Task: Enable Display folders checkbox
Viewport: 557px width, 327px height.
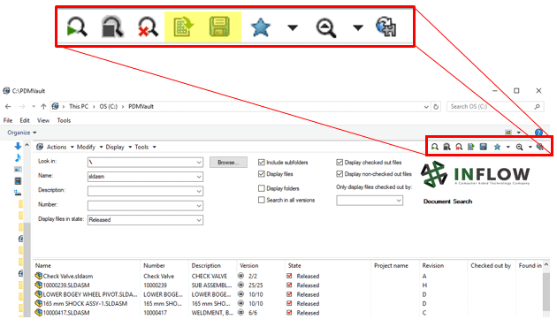Action: coord(262,188)
